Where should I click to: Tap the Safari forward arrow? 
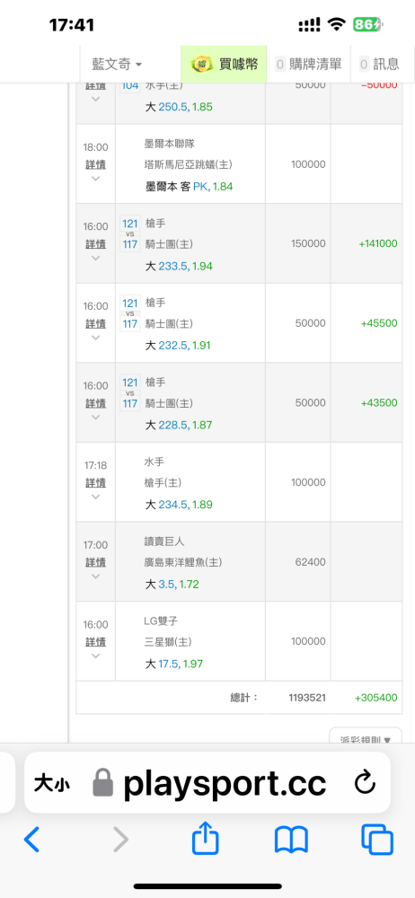(120, 840)
